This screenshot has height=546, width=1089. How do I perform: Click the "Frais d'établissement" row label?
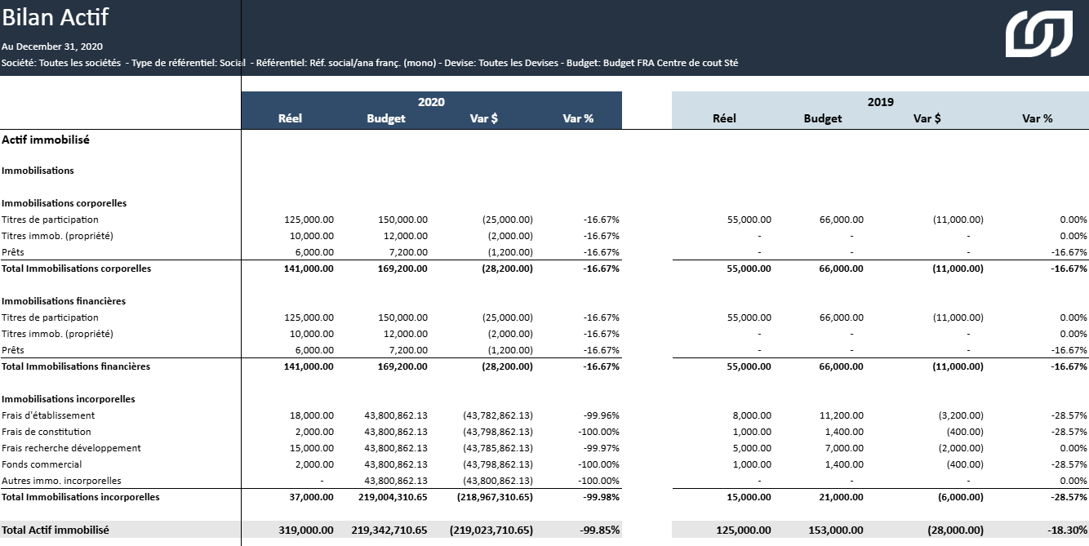coord(48,415)
